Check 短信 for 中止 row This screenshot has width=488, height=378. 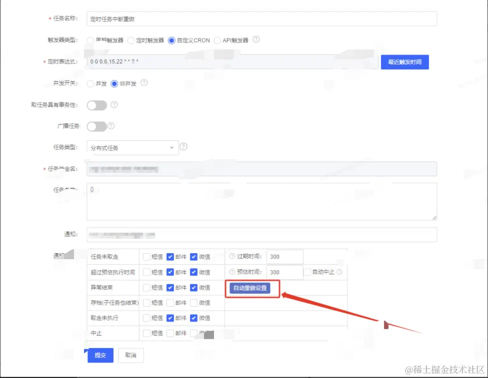146,333
